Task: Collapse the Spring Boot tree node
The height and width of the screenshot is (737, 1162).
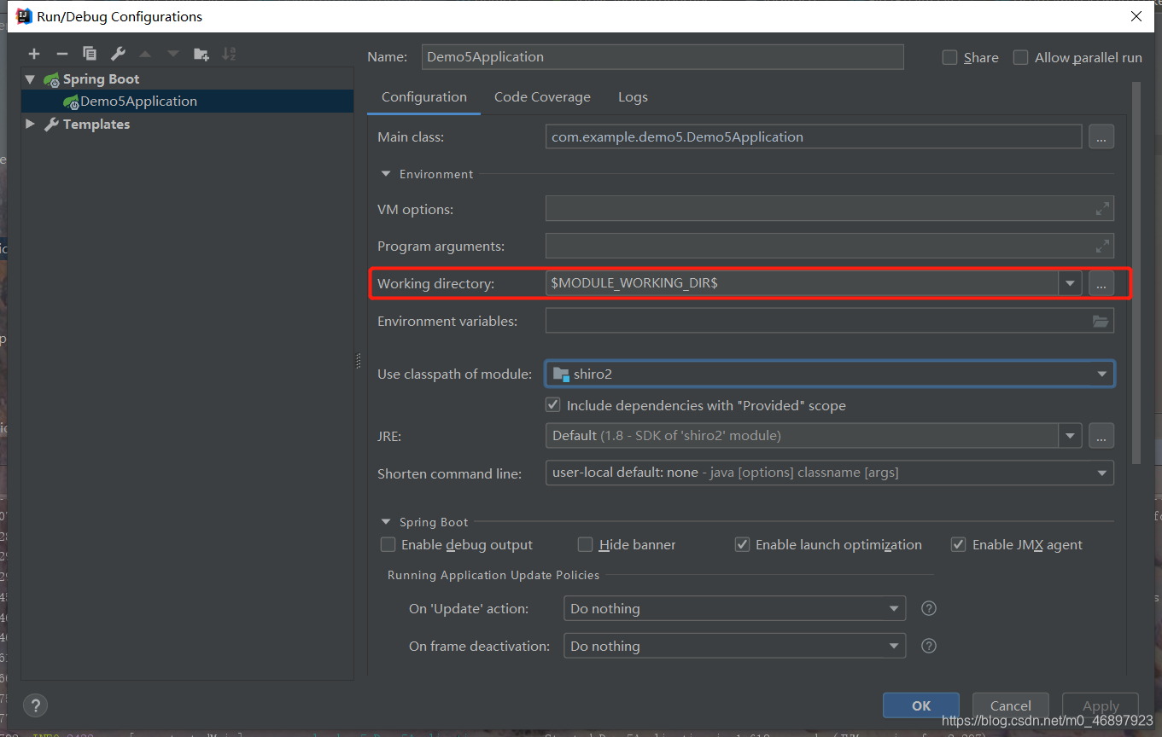Action: tap(31, 79)
